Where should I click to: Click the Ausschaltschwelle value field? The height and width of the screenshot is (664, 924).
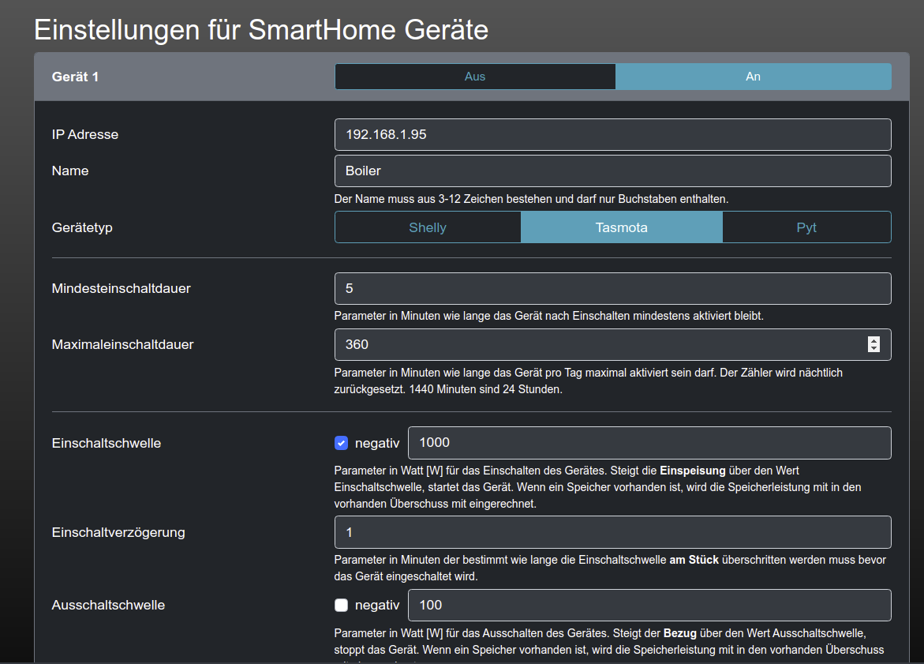coord(649,606)
